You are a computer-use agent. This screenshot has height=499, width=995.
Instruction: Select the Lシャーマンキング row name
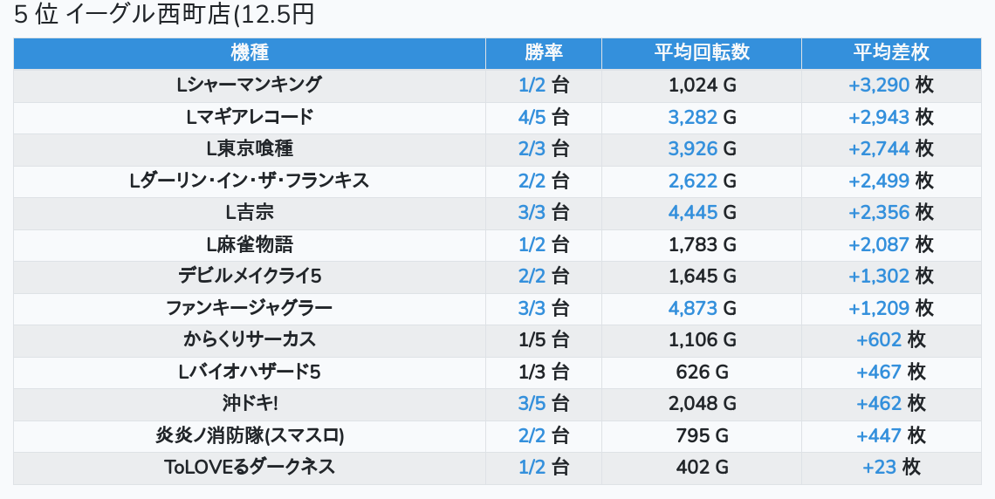click(250, 85)
